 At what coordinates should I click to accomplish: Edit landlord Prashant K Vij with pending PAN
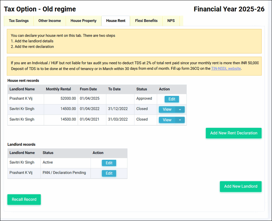click(x=109, y=173)
